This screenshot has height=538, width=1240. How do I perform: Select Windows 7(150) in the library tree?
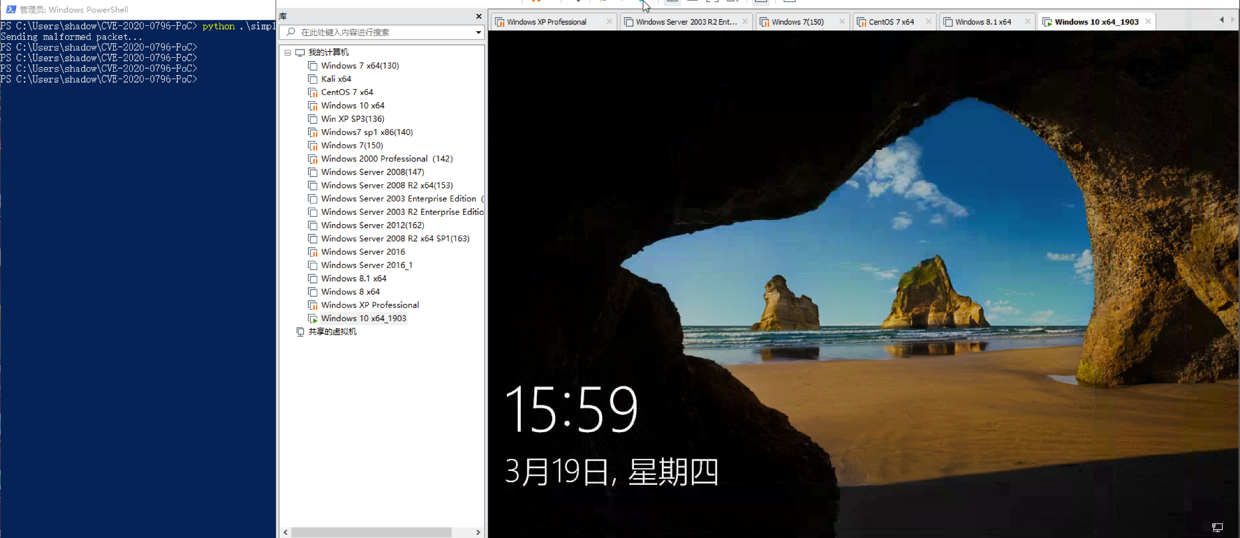(x=352, y=146)
